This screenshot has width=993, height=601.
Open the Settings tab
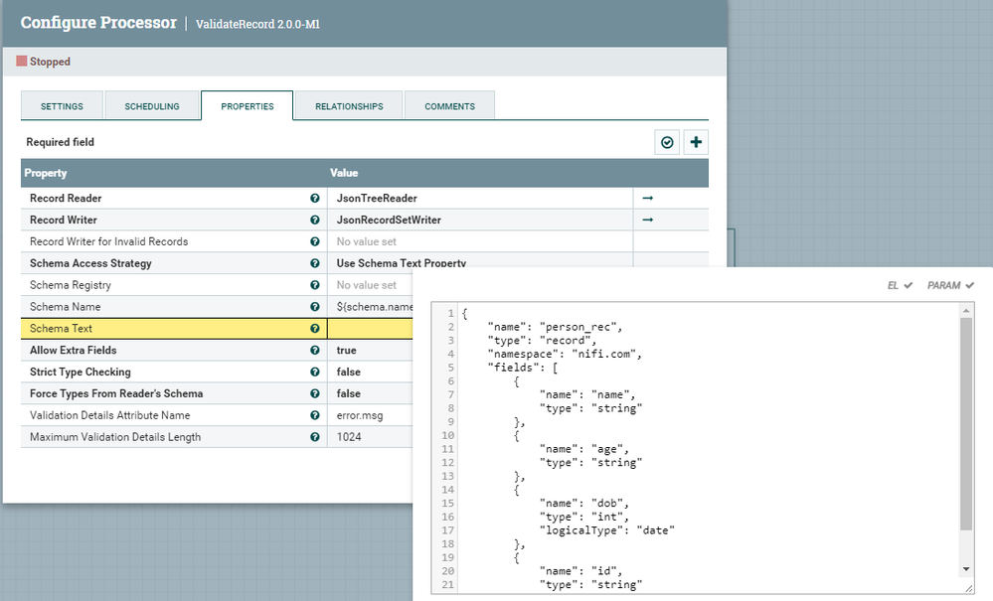(x=62, y=106)
